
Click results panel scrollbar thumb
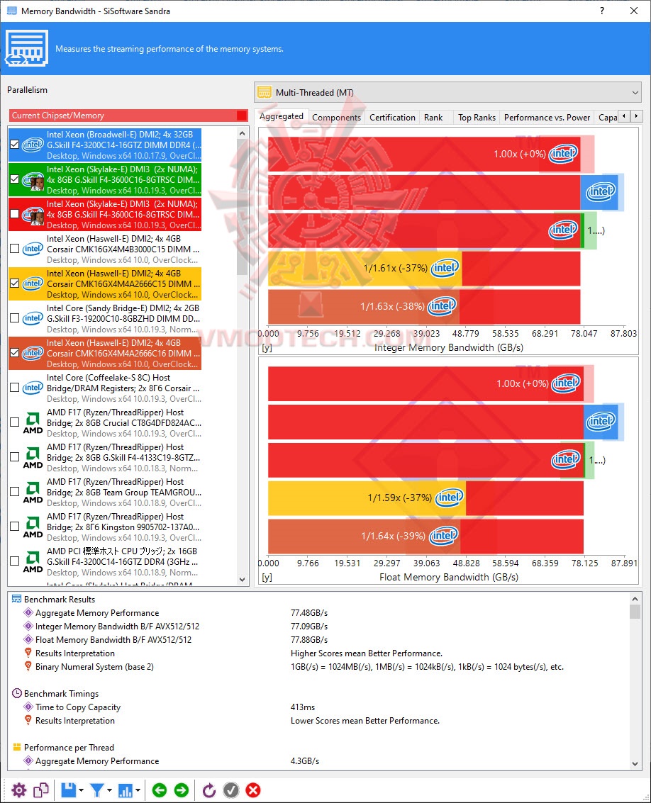point(635,612)
